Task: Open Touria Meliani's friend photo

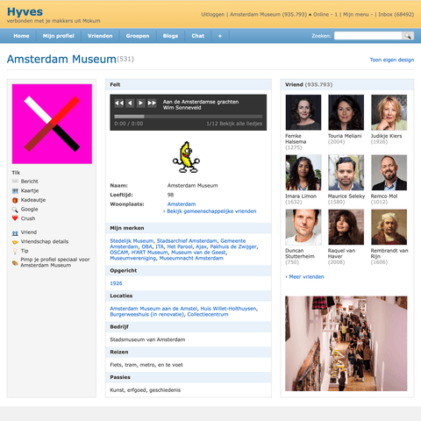Action: coord(346,112)
